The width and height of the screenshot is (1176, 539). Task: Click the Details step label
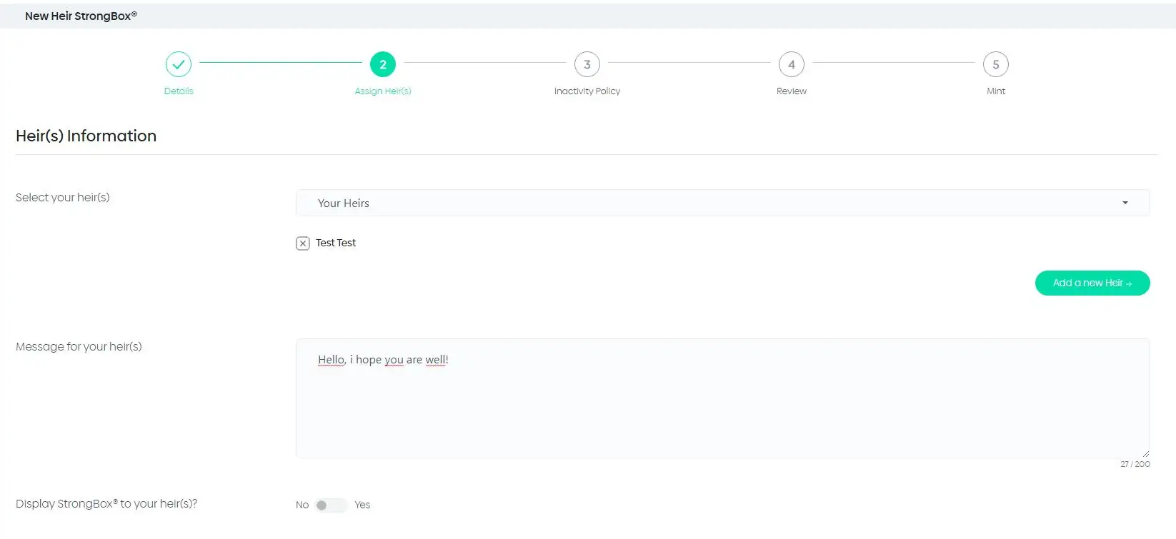(179, 91)
